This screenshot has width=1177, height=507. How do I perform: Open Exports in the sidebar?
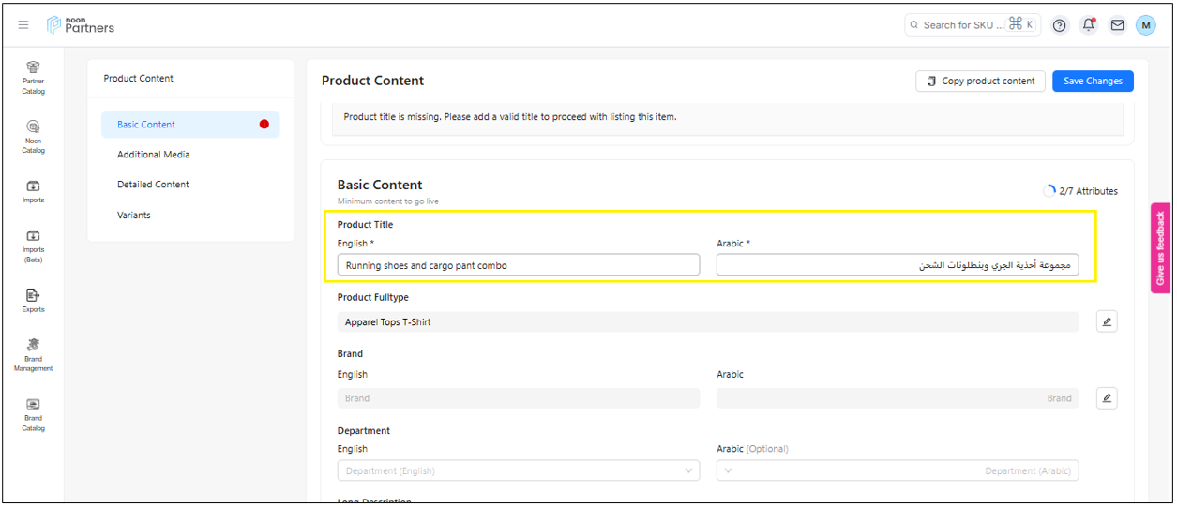[x=33, y=300]
